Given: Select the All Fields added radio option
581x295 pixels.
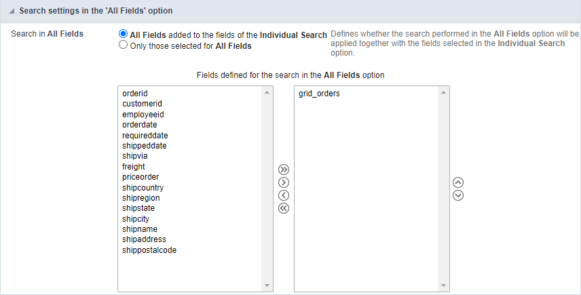Looking at the screenshot, I should [123, 34].
